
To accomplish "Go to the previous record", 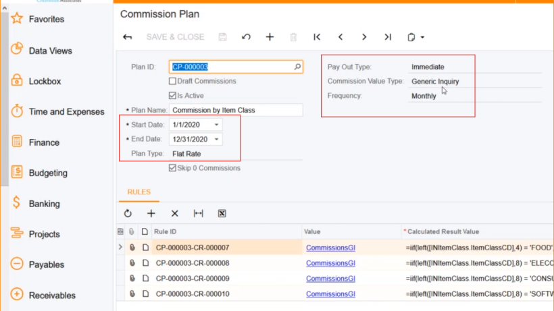I will click(x=341, y=37).
